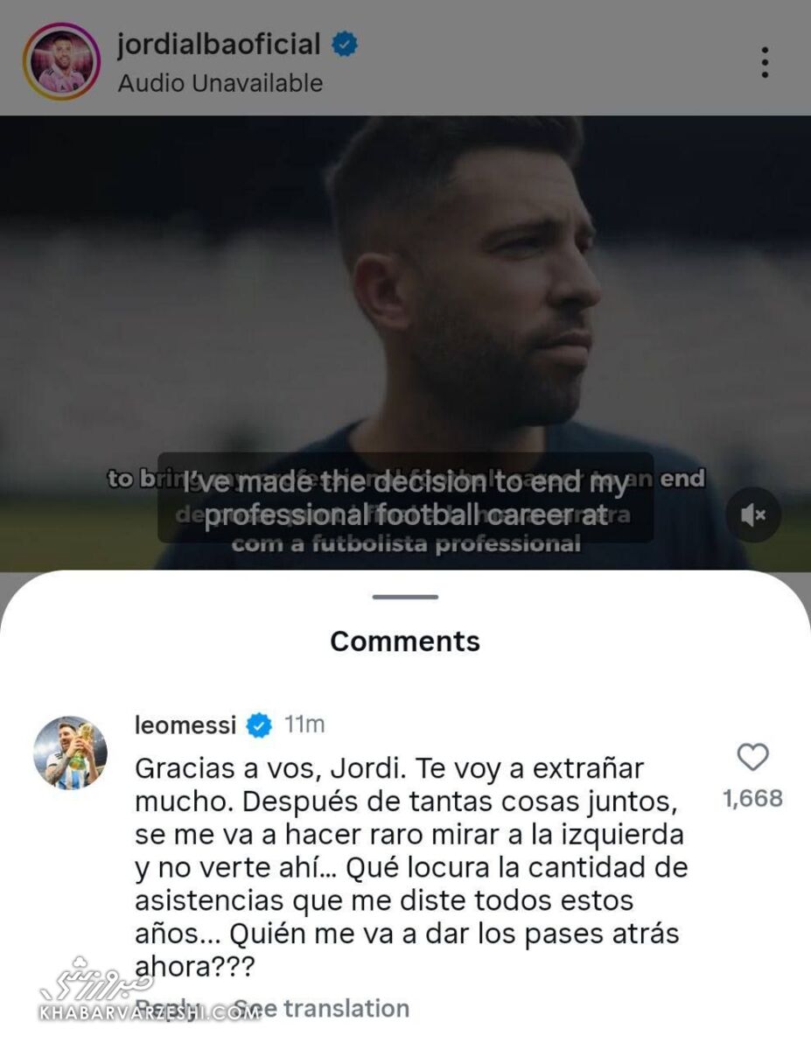Click verified badge beside jordialbaoficial
Image resolution: width=811 pixels, height=1050 pixels.
(346, 45)
